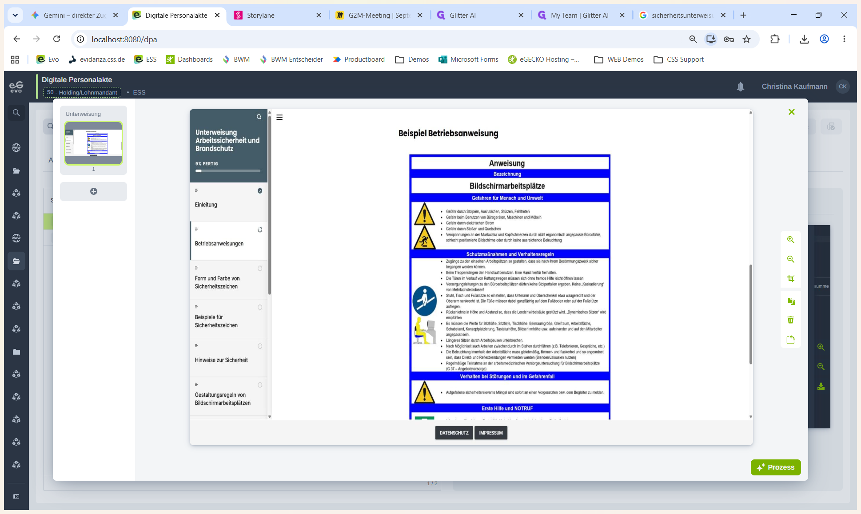The image size is (861, 514).
Task: Click zoom-out icon in the dark background panel
Action: 821,367
